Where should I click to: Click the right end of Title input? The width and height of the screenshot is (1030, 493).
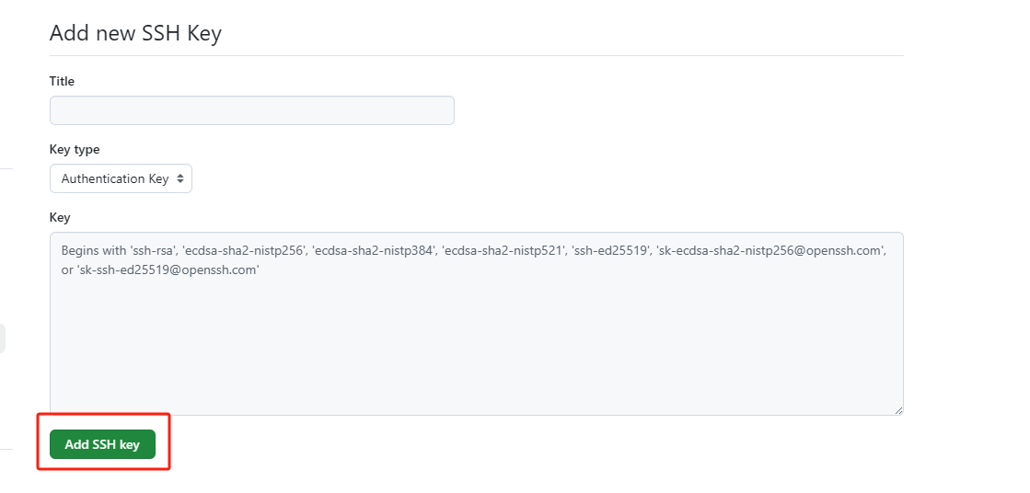[x=440, y=110]
